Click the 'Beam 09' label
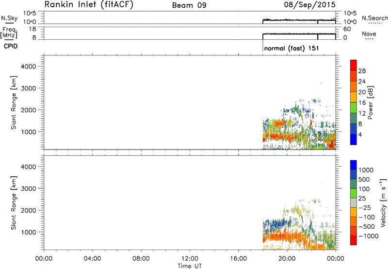Image resolution: width=388 pixels, height=269 pixels. point(189,5)
